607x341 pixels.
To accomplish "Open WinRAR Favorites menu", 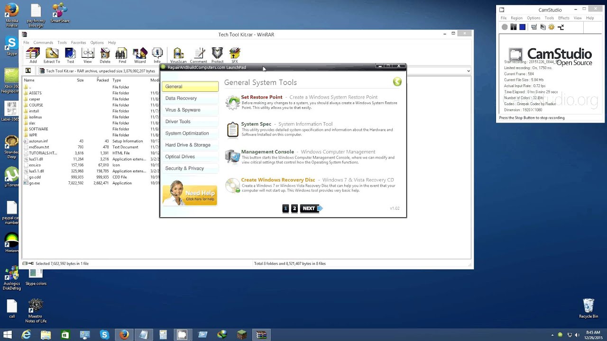I will coord(78,43).
